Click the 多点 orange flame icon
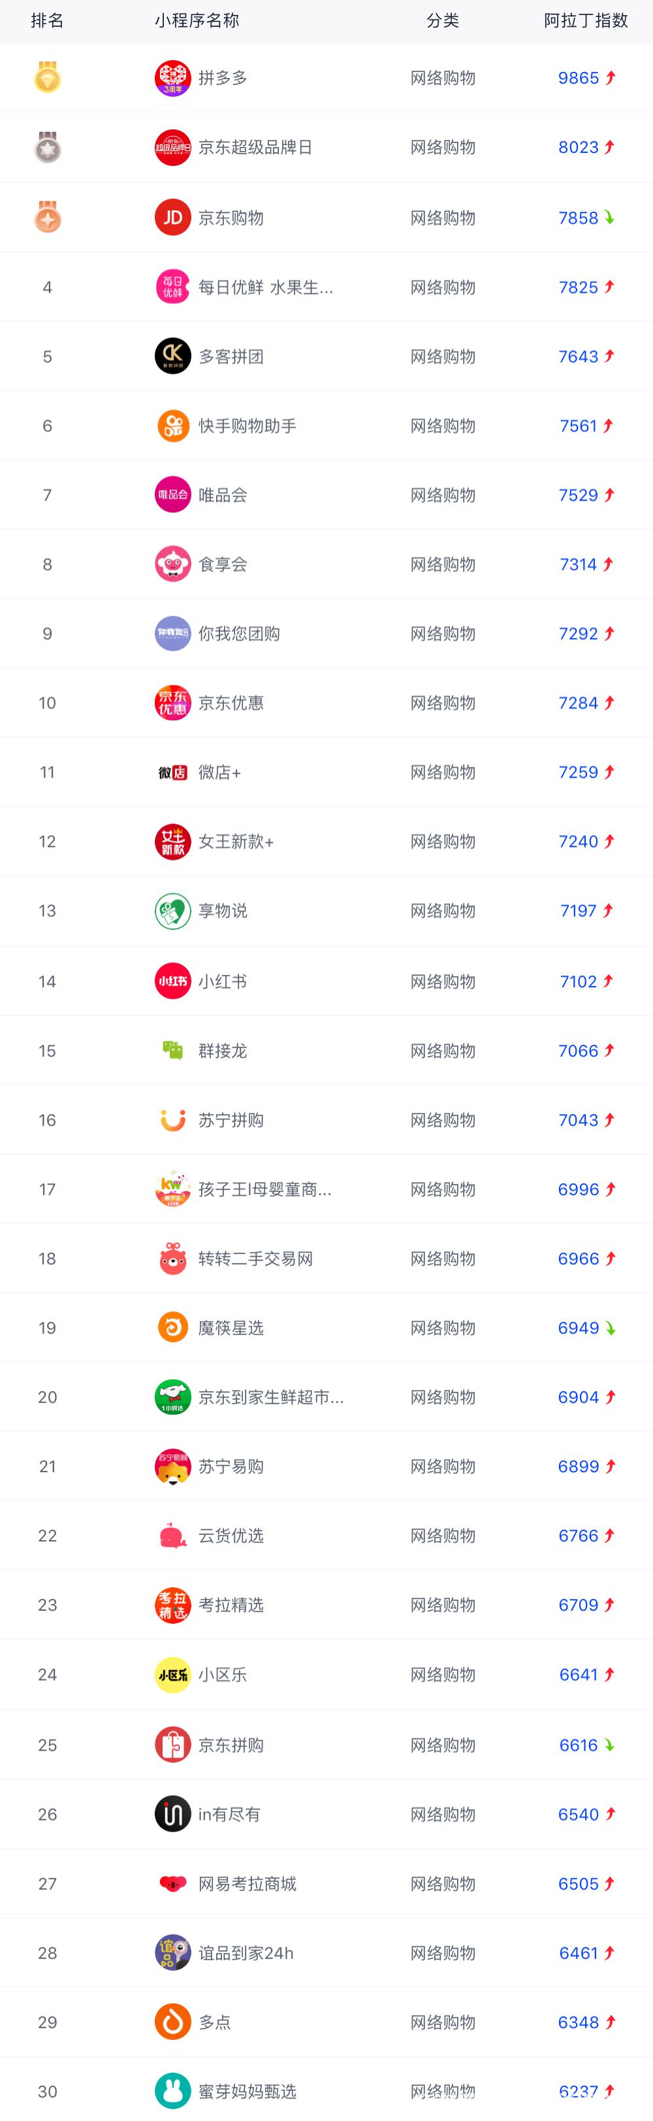 [172, 2022]
